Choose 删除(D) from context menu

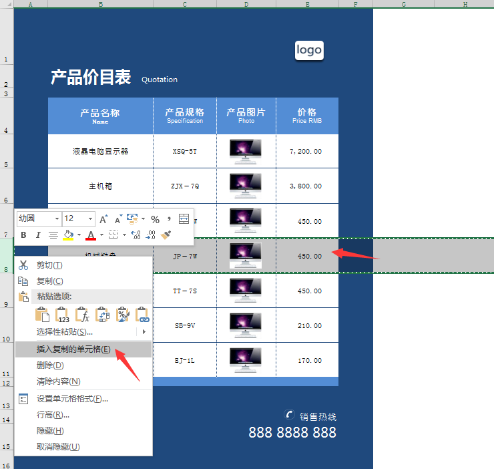pyautogui.click(x=83, y=365)
